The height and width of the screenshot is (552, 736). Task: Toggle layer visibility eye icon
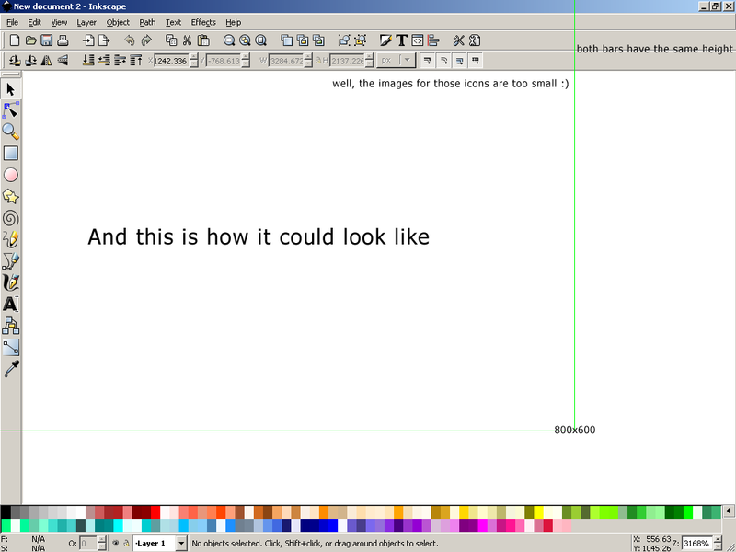[x=115, y=544]
